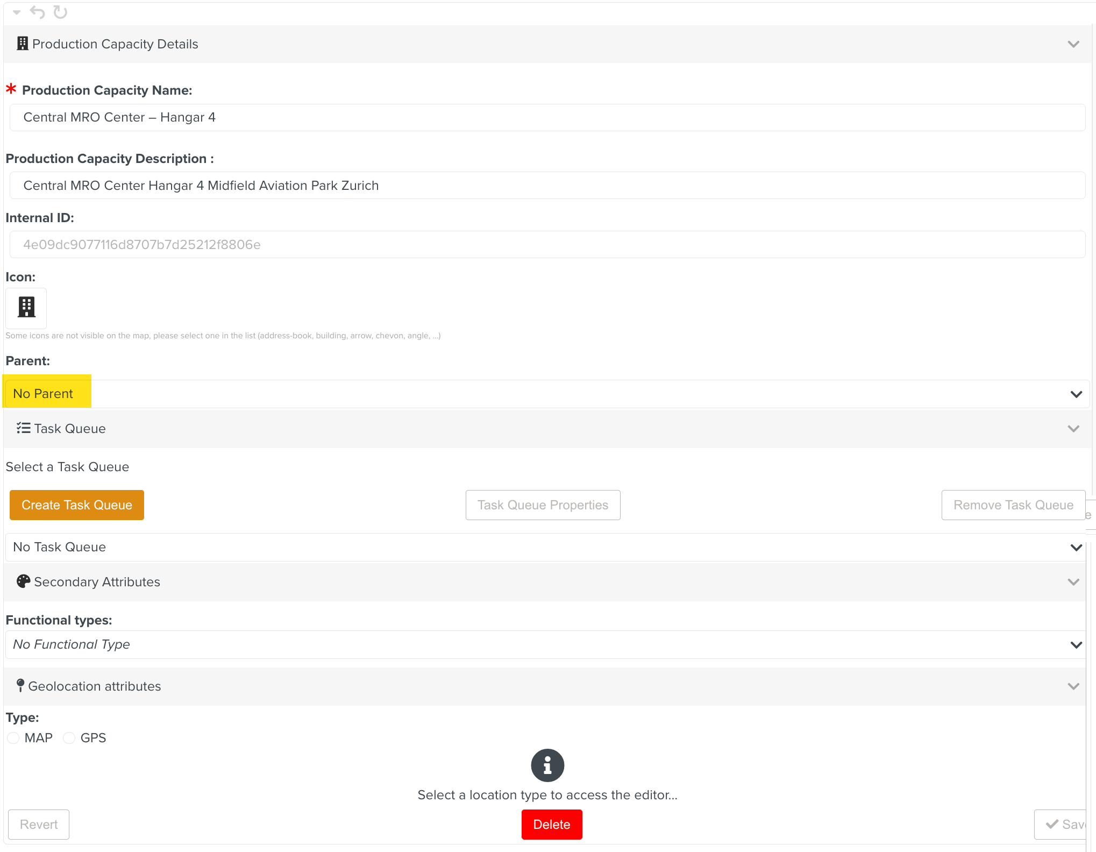This screenshot has width=1096, height=852.
Task: Click the Secondary Attributes palette icon
Action: coord(23,581)
